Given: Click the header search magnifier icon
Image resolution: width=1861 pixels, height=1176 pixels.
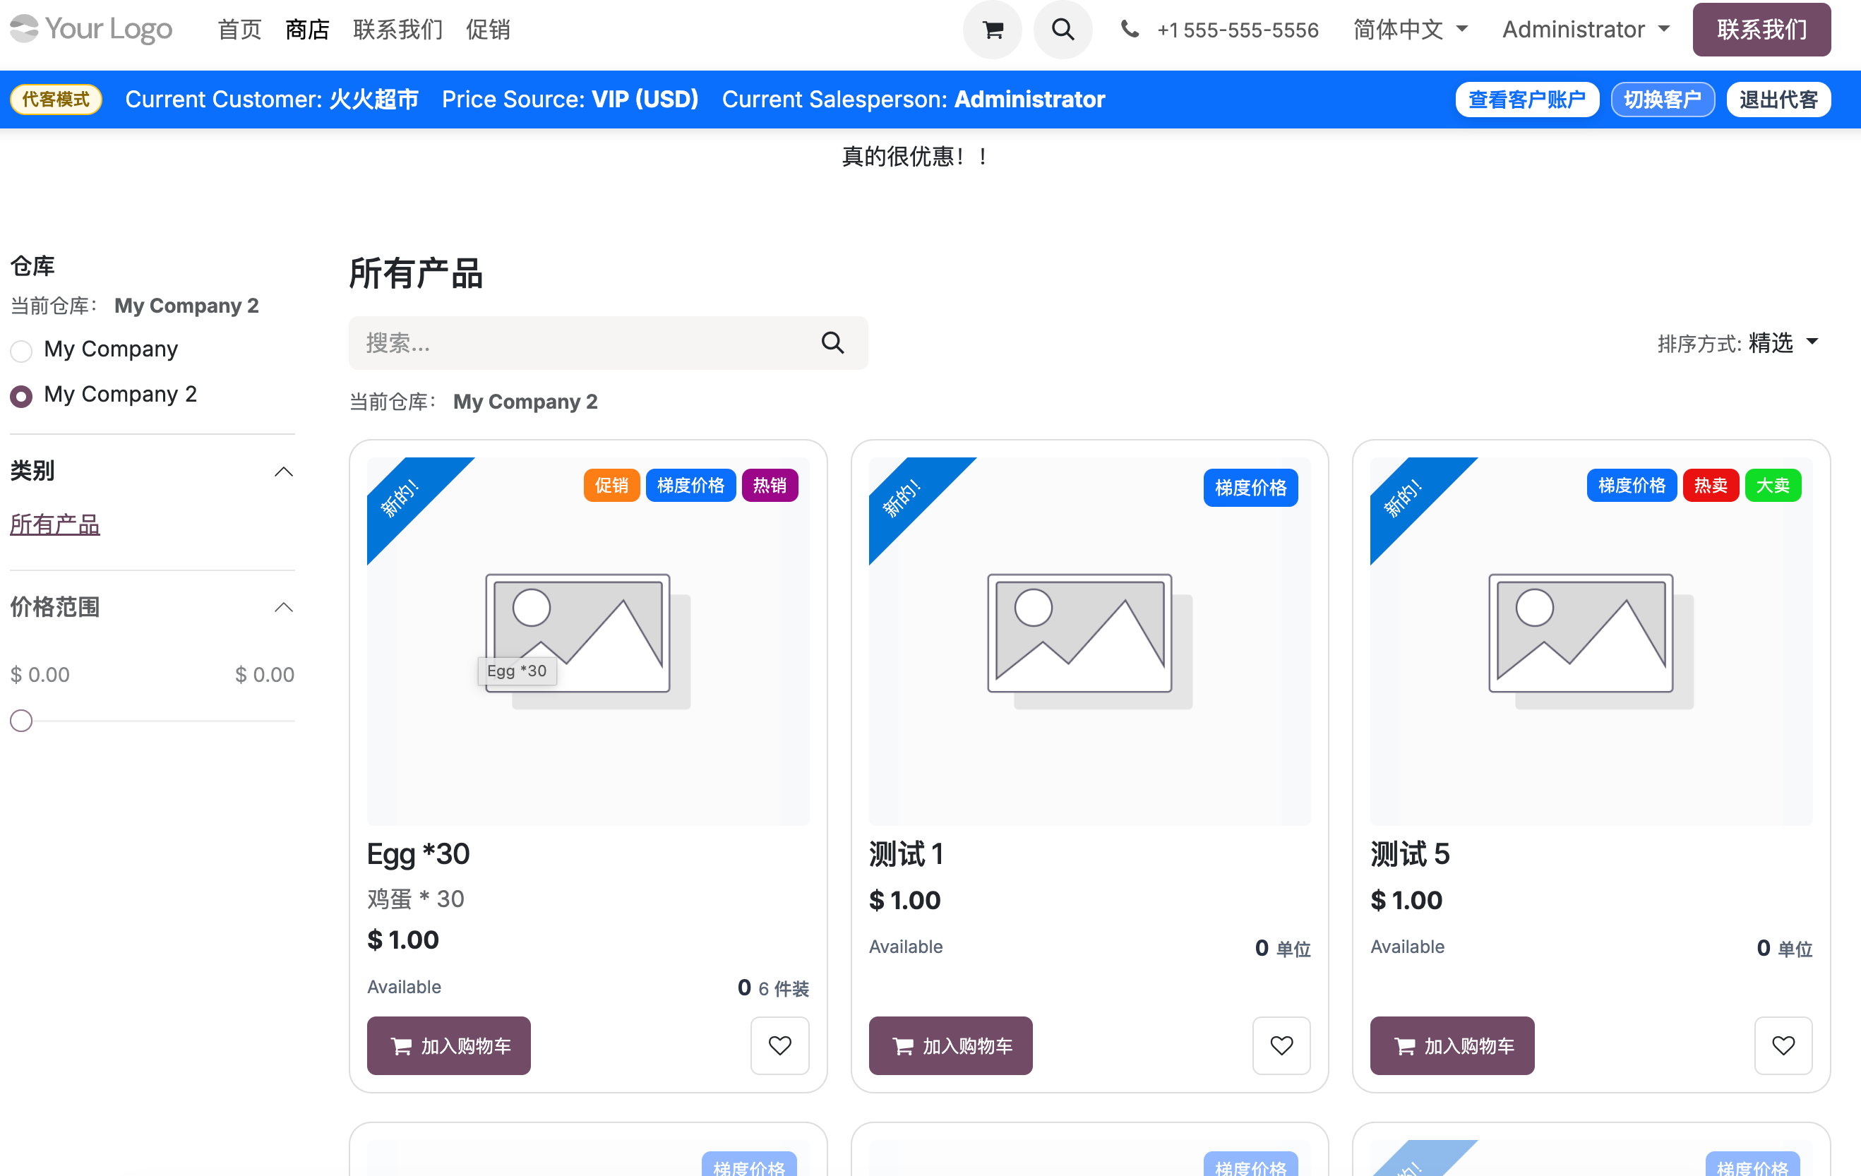Looking at the screenshot, I should (1063, 30).
